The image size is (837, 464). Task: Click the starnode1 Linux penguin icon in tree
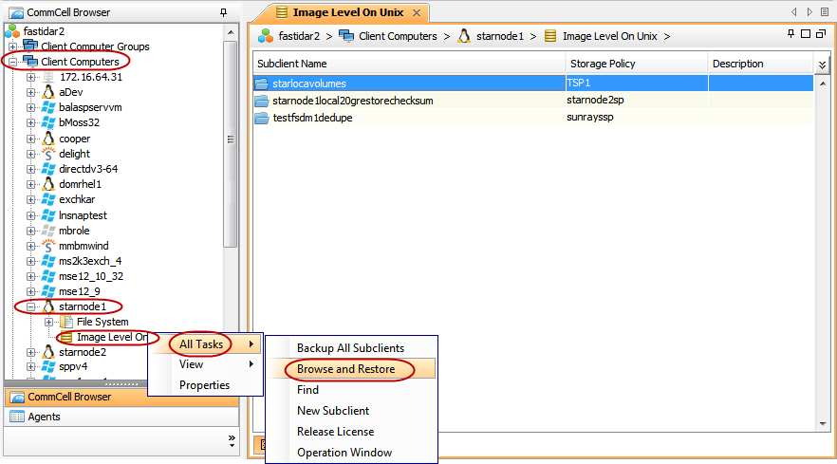[47, 306]
